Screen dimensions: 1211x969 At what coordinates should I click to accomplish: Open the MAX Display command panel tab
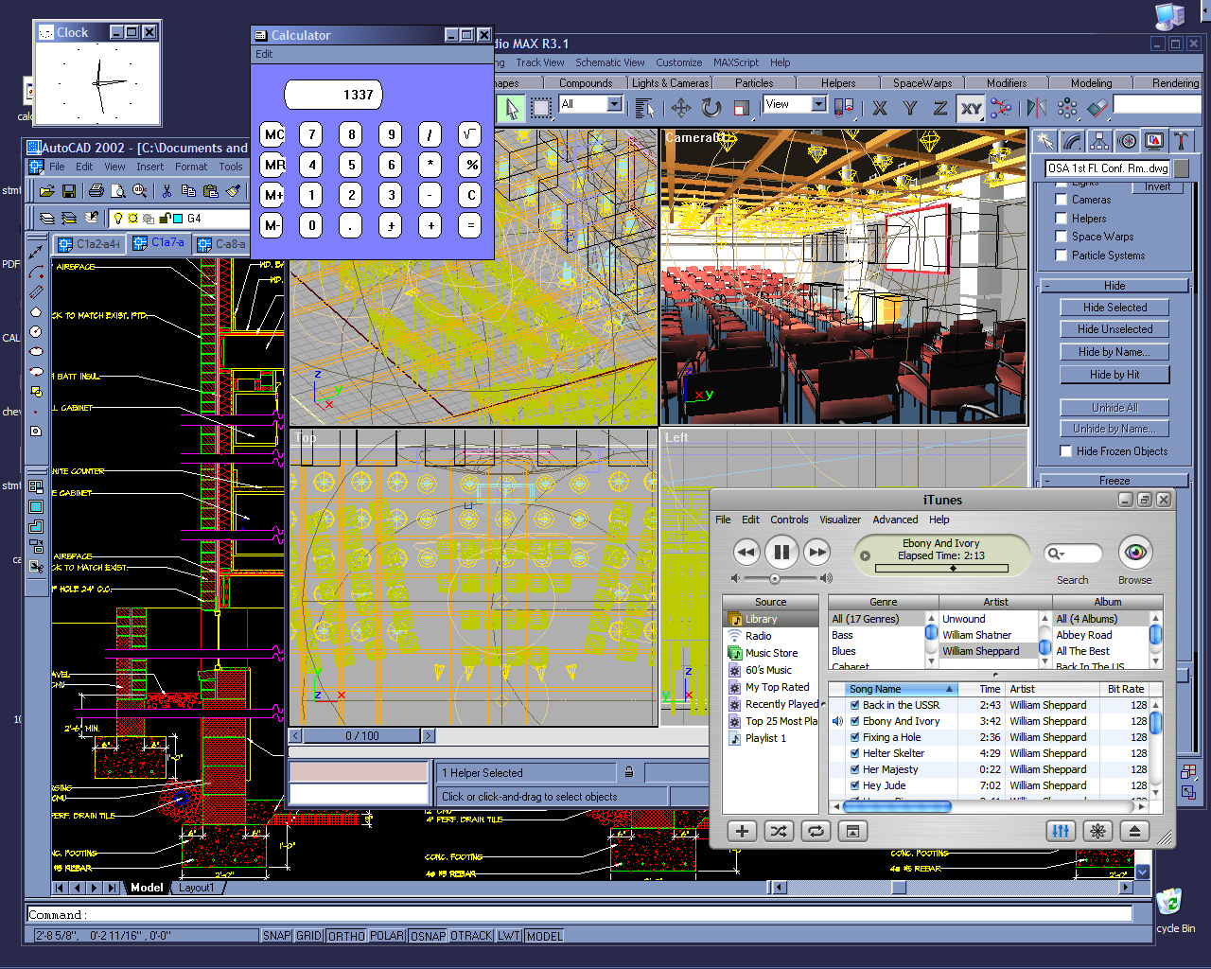(1154, 141)
